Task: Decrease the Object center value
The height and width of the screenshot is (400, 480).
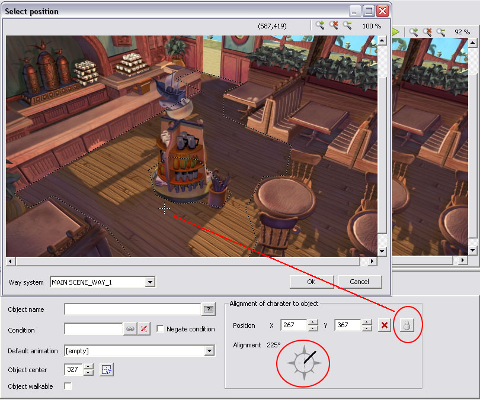Action: (x=88, y=373)
